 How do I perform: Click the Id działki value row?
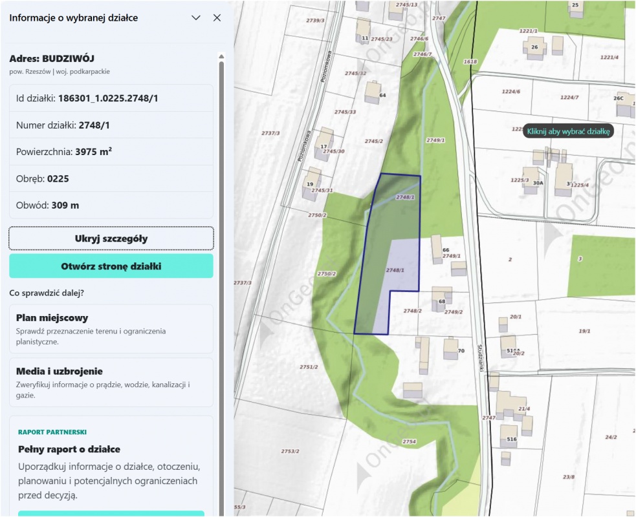[111, 98]
